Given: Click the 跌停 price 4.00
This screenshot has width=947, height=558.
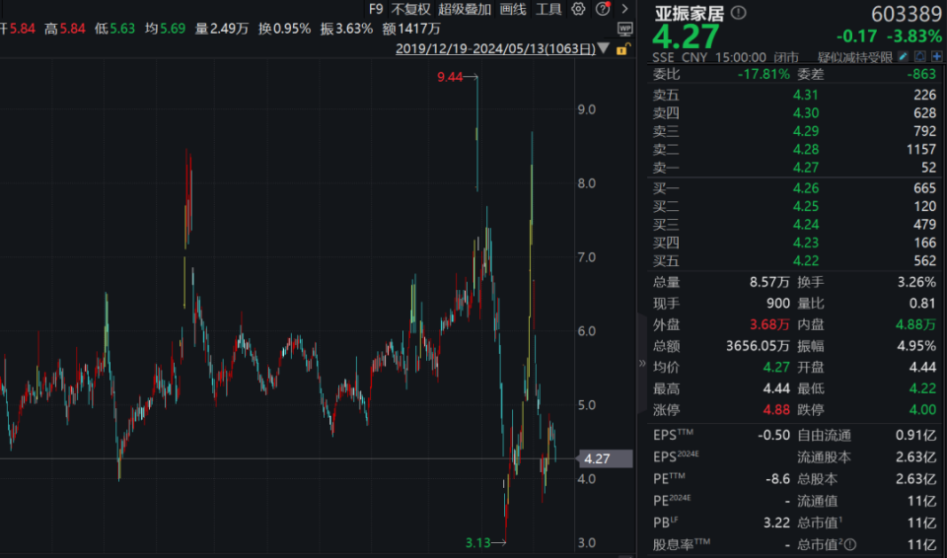Looking at the screenshot, I should click(x=923, y=409).
